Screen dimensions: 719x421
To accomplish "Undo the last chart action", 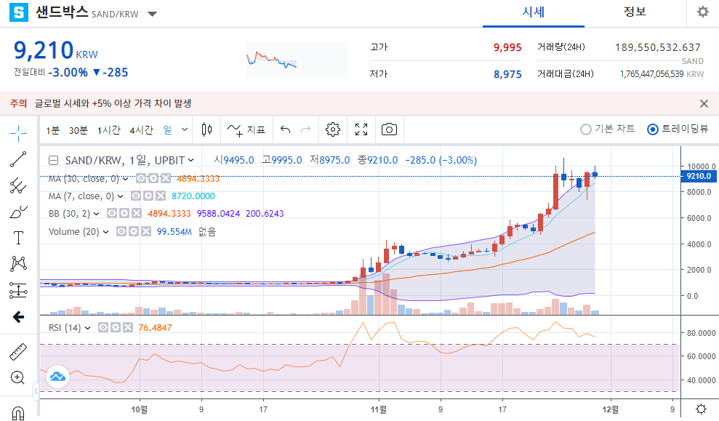I will (x=285, y=129).
